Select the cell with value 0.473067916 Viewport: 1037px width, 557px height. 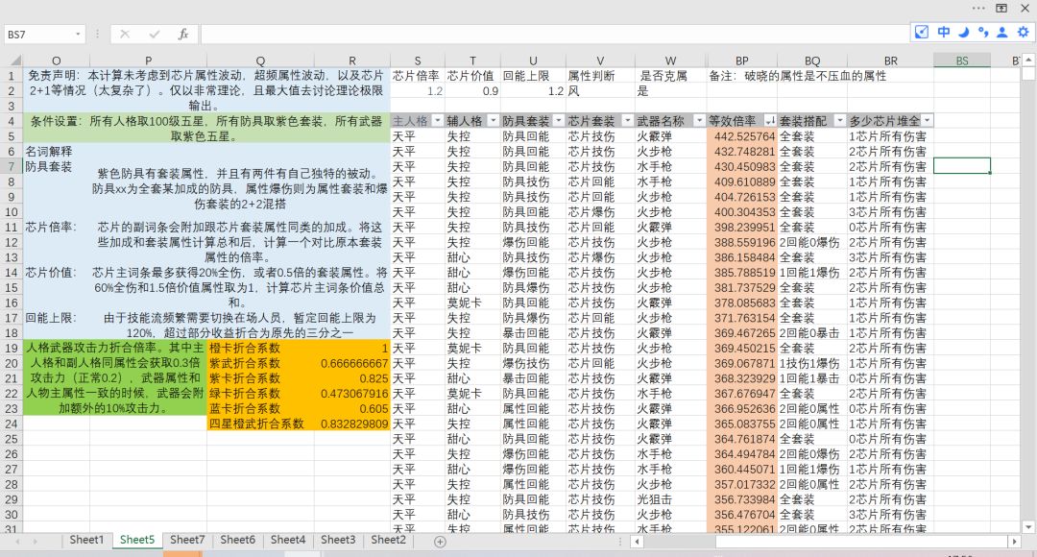pyautogui.click(x=351, y=394)
